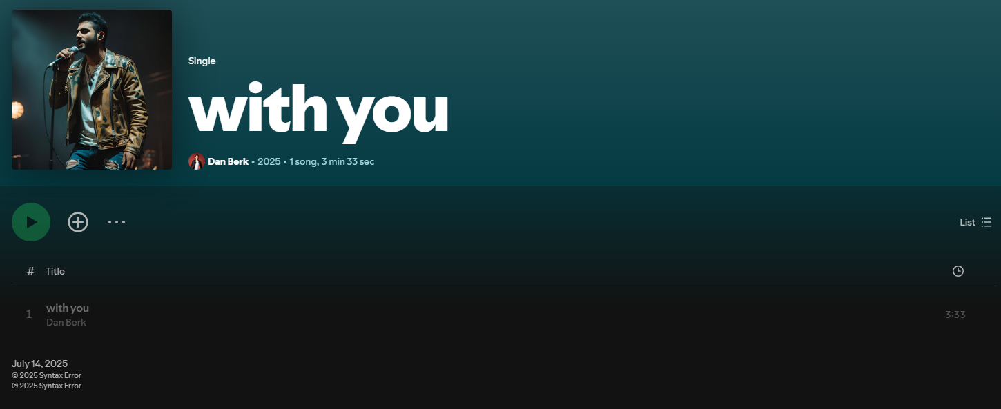Open Dan Berk link under track title

(66, 322)
